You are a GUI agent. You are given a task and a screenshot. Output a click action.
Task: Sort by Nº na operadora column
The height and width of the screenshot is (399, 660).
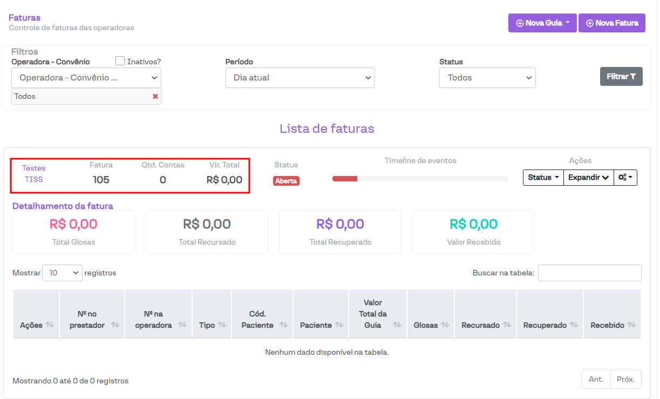pos(182,325)
